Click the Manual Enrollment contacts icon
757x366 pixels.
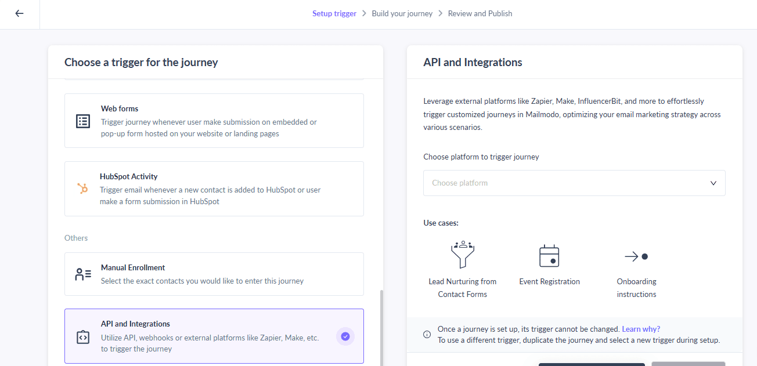tap(82, 274)
